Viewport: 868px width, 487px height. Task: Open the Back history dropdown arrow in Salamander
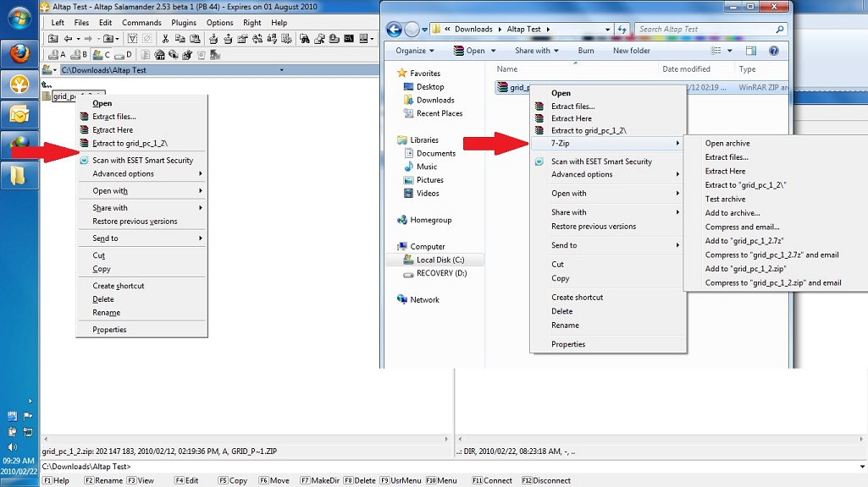[79, 39]
